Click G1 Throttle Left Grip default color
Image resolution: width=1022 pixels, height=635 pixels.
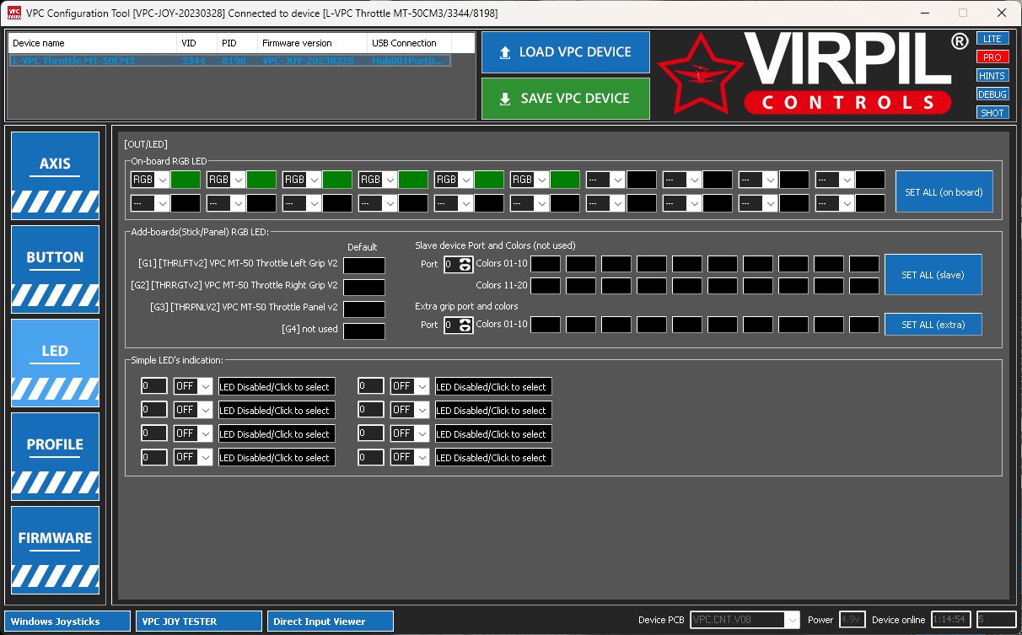pos(364,266)
